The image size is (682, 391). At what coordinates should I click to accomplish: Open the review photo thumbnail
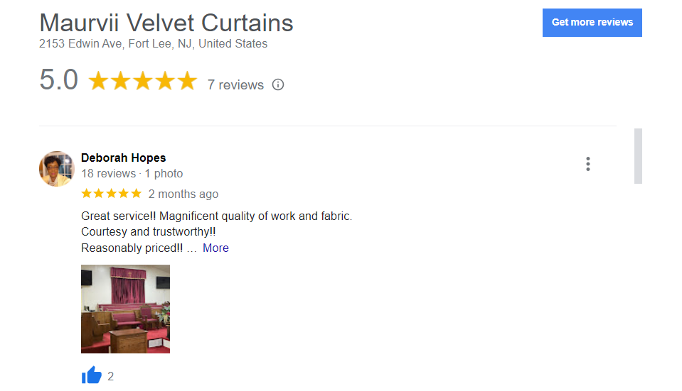pos(125,309)
